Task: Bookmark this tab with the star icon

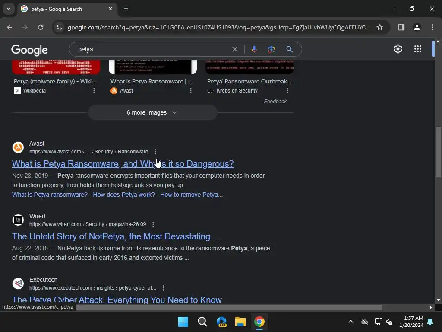Action: tap(380, 27)
